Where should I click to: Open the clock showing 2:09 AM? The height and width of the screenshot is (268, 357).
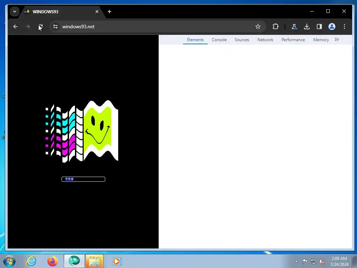pos(339,261)
